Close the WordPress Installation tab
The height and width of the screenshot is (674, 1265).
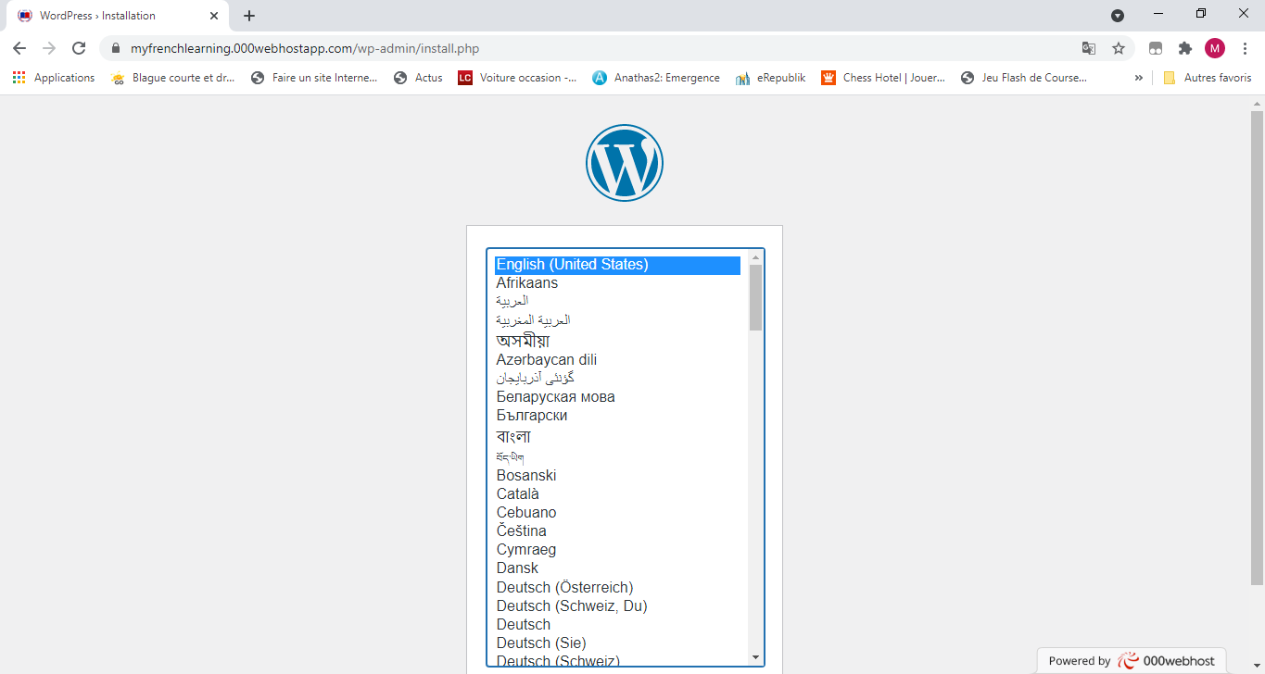click(214, 16)
